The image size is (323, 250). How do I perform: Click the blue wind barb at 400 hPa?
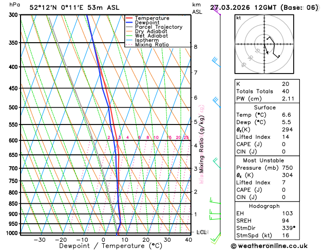coord(216,62)
